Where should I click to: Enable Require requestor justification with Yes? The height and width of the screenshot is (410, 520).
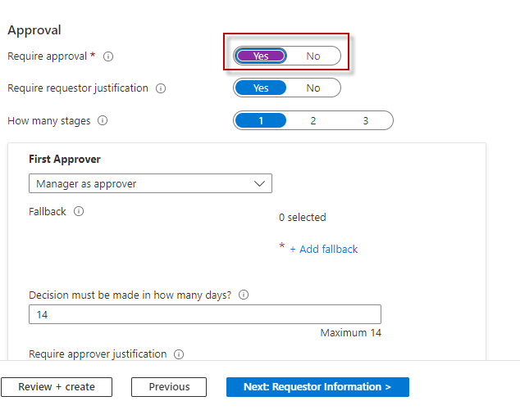tap(261, 88)
